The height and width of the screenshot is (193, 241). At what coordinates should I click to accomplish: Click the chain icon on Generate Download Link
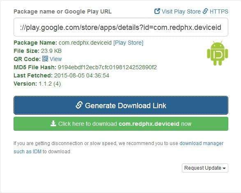coord(79,105)
